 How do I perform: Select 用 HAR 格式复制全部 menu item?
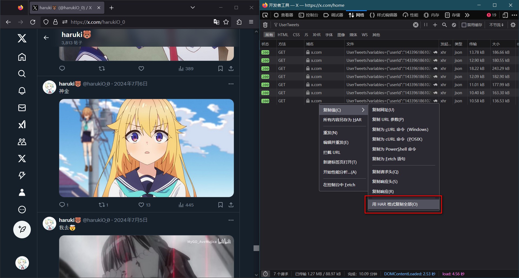(x=395, y=204)
